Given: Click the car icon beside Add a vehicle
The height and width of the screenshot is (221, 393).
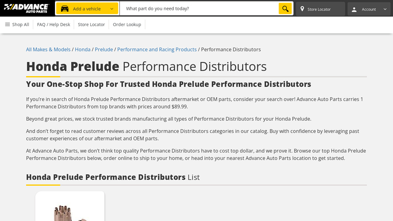Looking at the screenshot, I should tap(64, 9).
